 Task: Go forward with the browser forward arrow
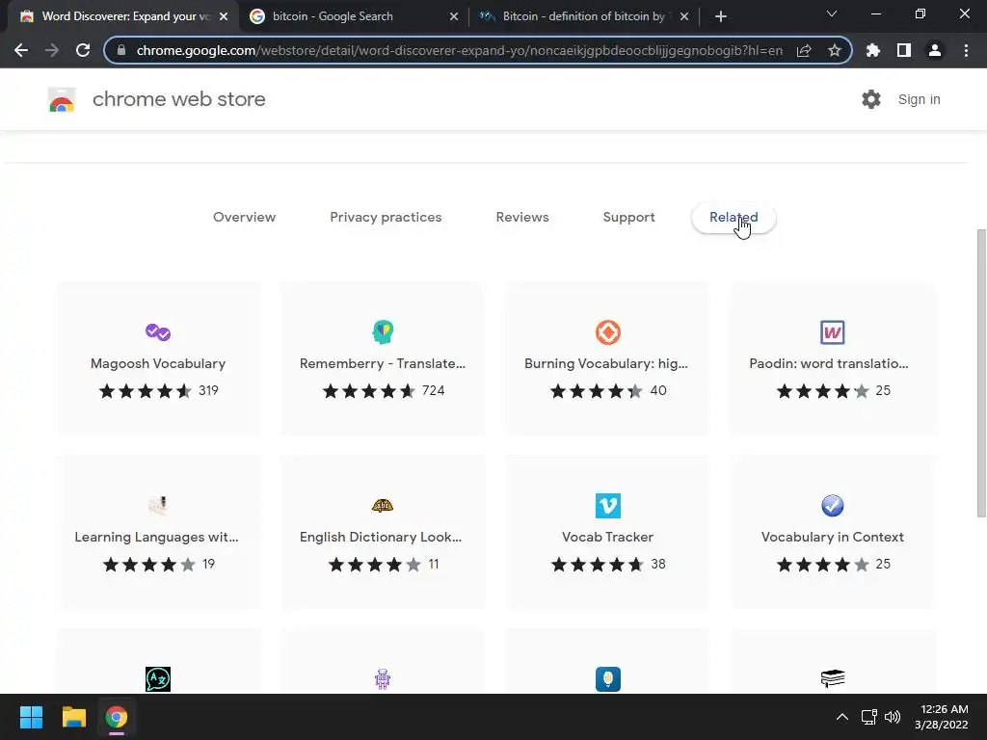pos(52,50)
